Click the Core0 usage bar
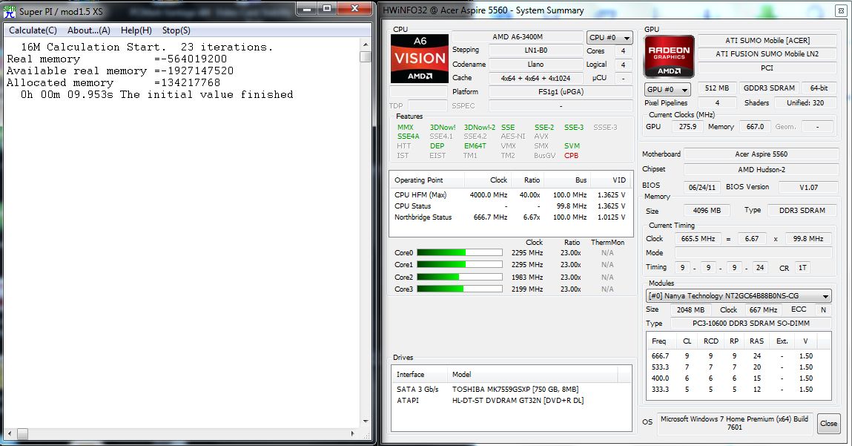 459,252
